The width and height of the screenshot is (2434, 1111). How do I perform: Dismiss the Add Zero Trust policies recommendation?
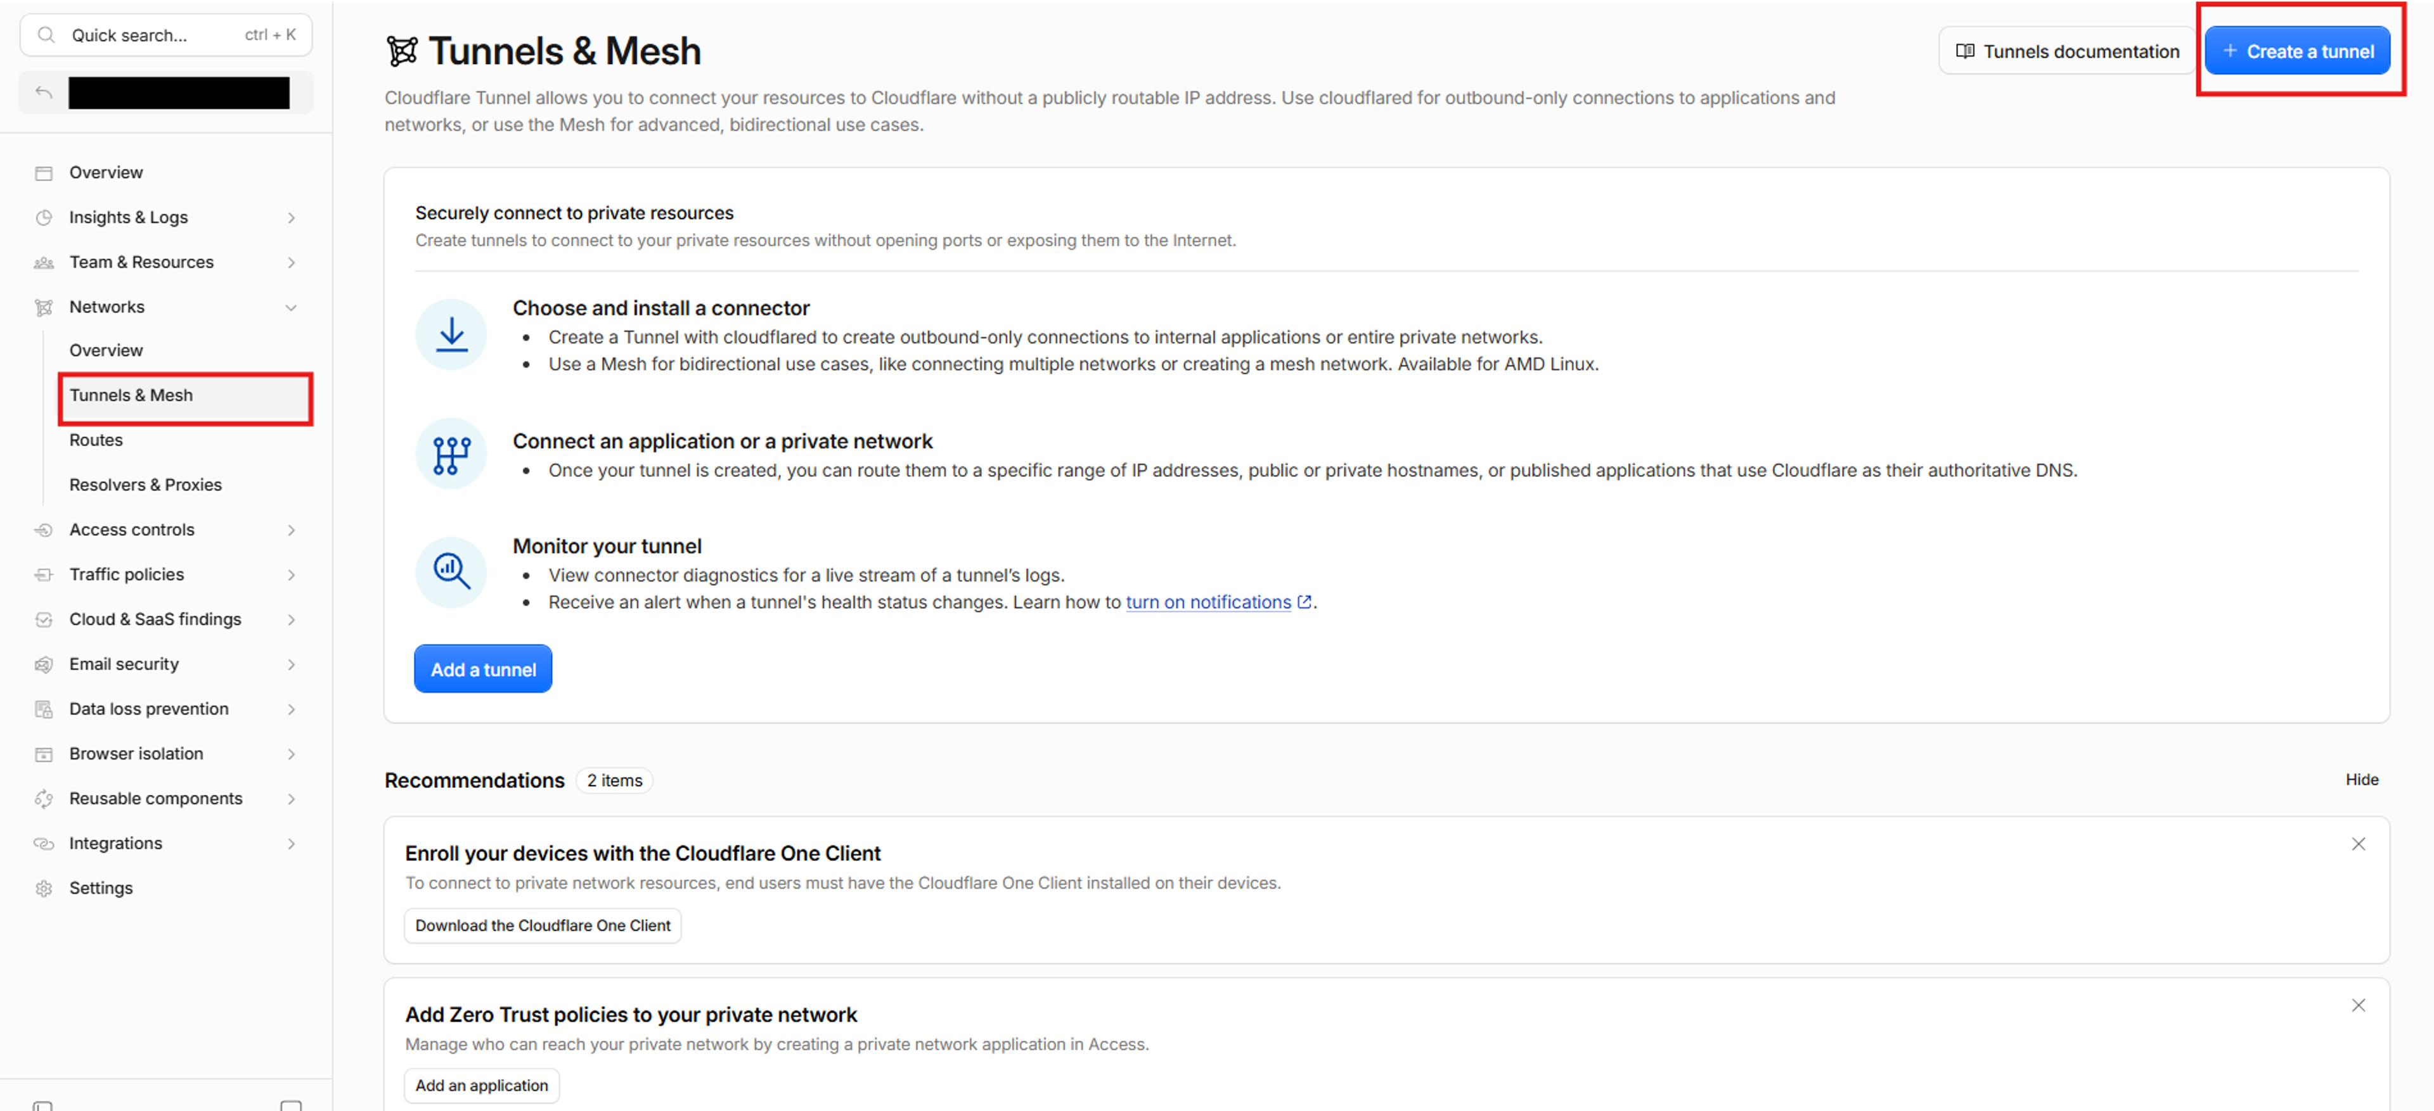(x=2359, y=1006)
